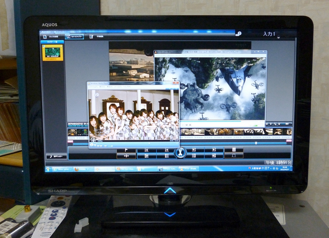Open ツール(T) menu in Windows Media Player
The height and width of the screenshot is (238, 329).
coord(118,87)
